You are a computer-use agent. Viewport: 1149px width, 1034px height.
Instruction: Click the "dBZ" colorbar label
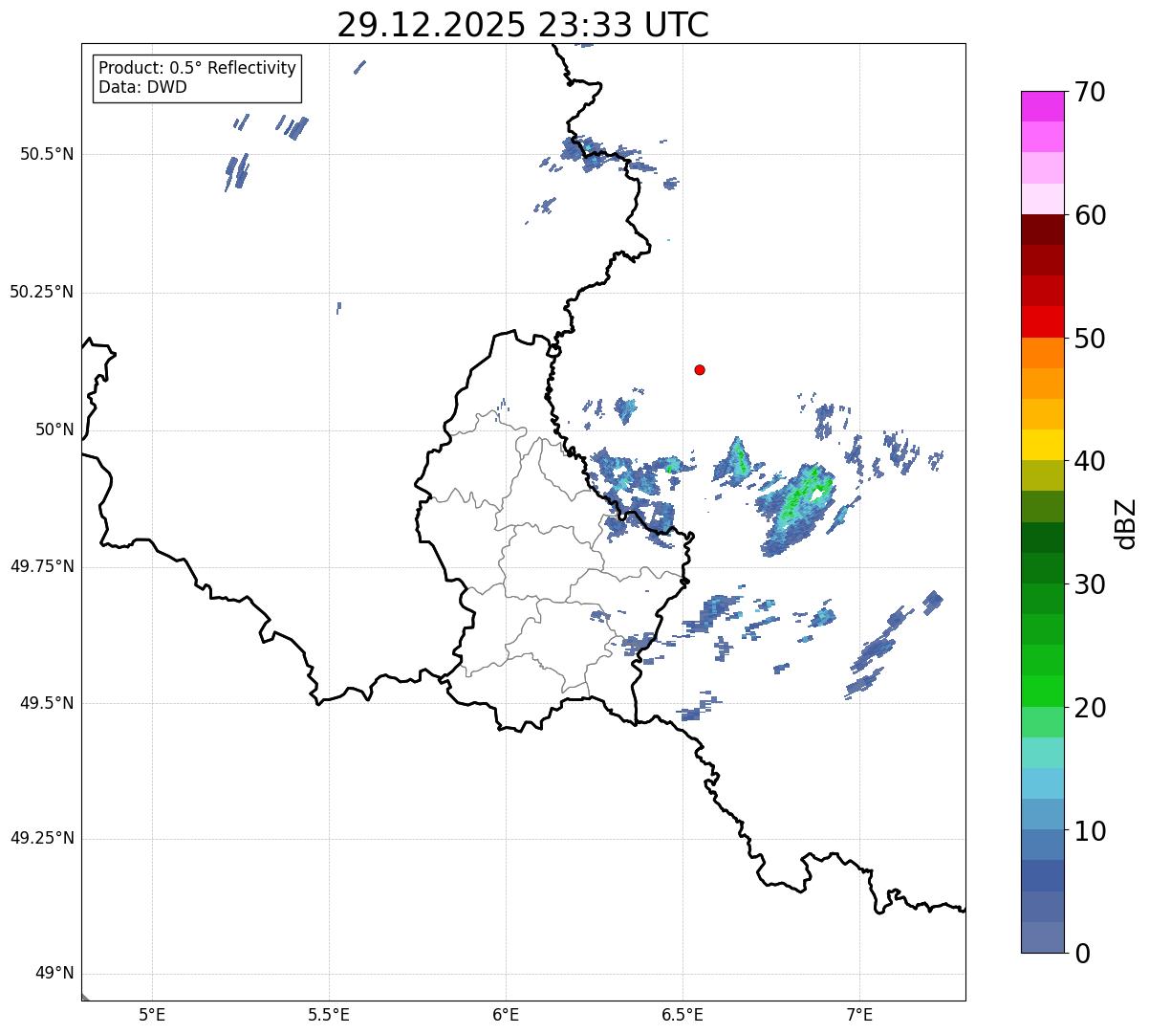tap(1126, 522)
